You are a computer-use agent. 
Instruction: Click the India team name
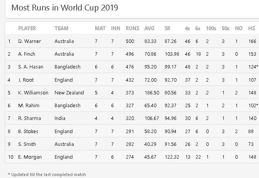(x=60, y=118)
